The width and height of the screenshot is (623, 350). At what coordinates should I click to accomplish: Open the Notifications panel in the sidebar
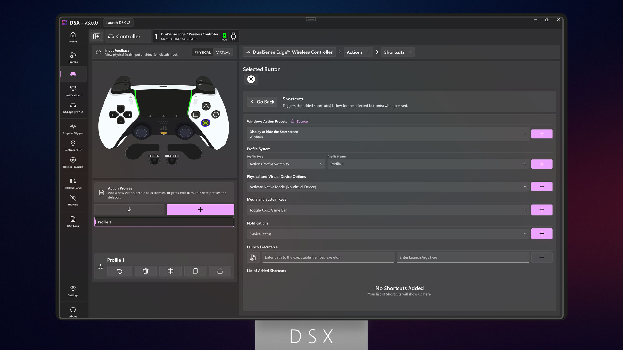click(x=73, y=91)
